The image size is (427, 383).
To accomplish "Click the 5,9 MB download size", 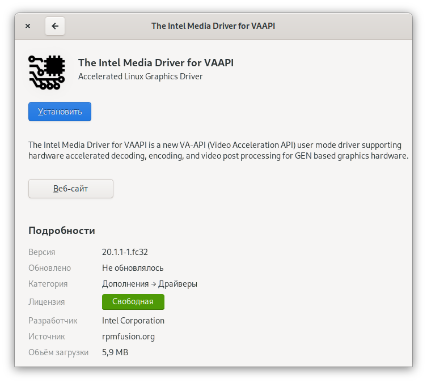I will 115,352.
